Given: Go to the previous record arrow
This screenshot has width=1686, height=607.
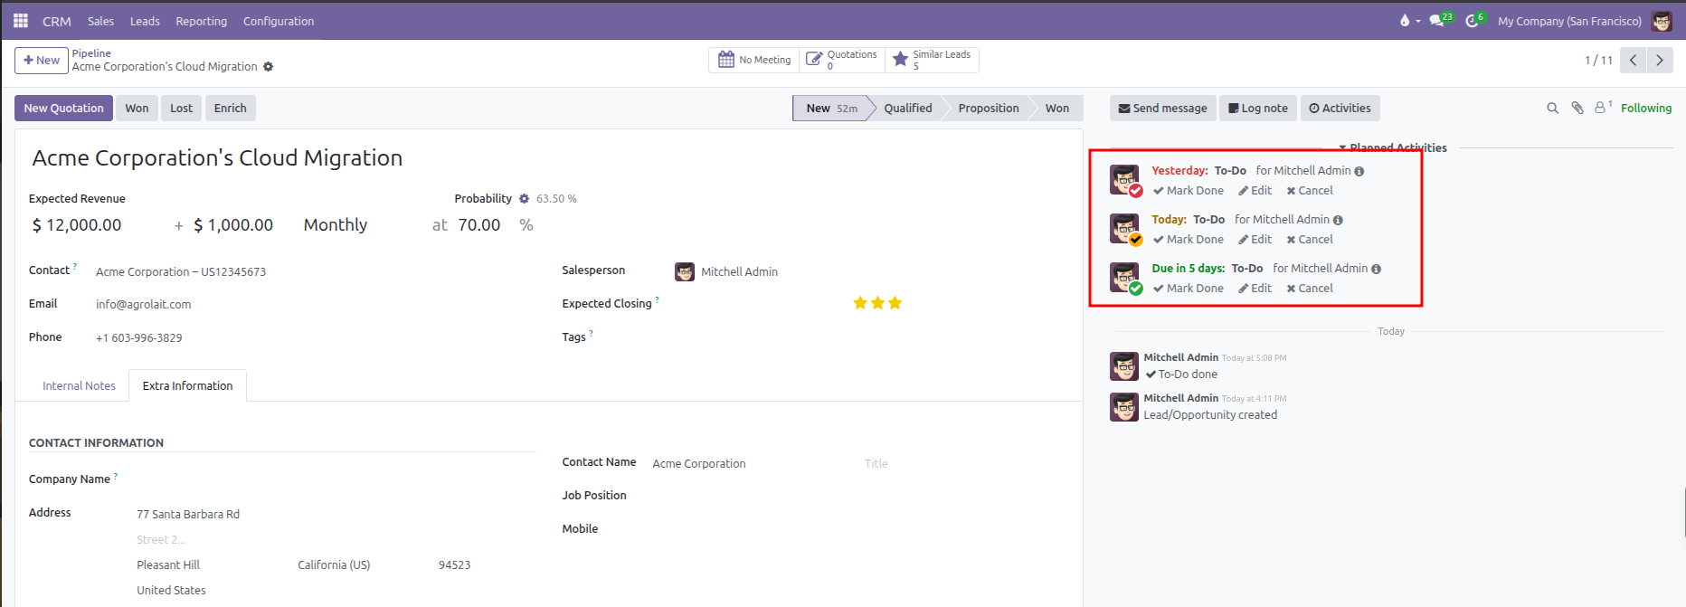Looking at the screenshot, I should pyautogui.click(x=1633, y=61).
